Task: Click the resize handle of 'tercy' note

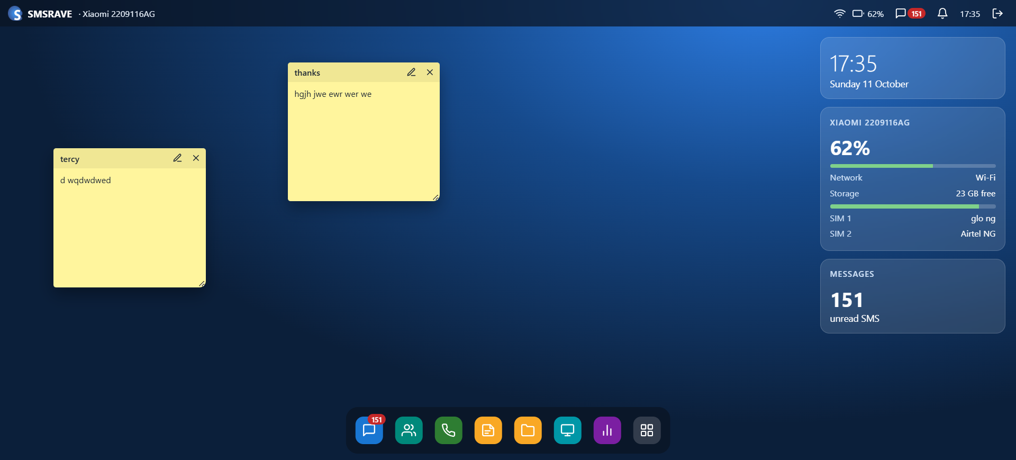Action: point(202,284)
